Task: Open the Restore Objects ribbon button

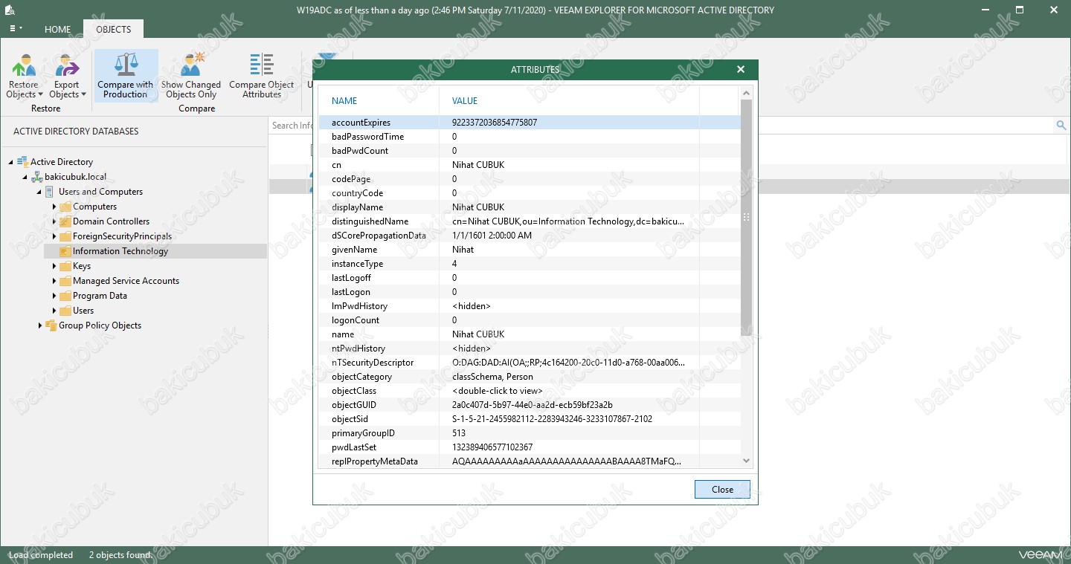Action: pos(24,76)
